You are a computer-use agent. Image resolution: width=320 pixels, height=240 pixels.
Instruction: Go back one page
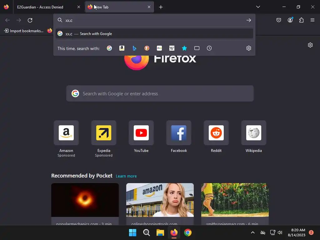pyautogui.click(x=7, y=20)
